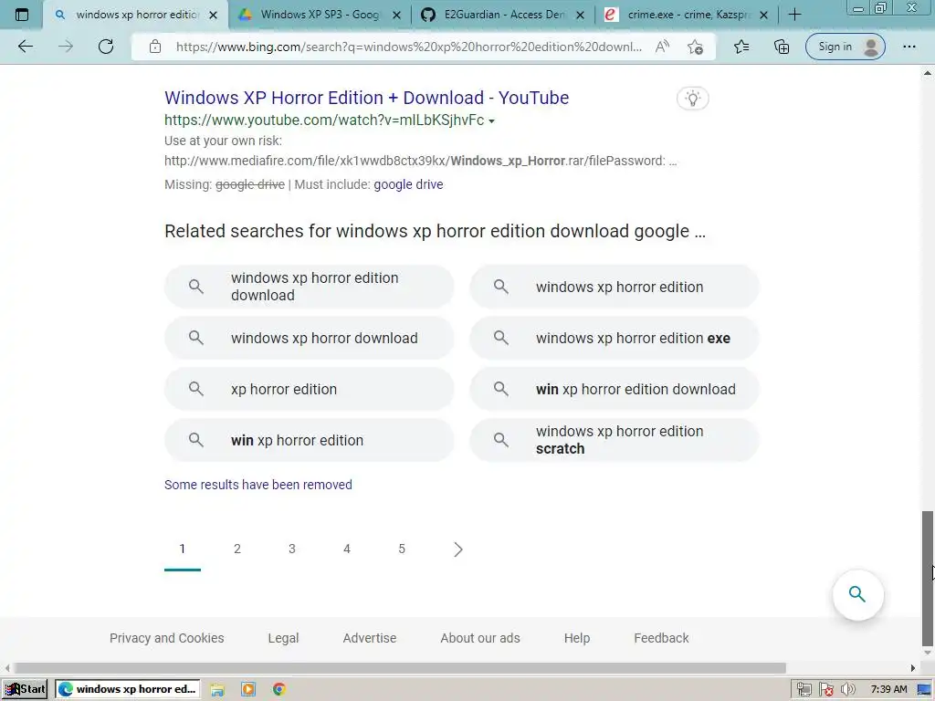Open Settings and more ellipsis menu
This screenshot has height=701, width=935.
[x=909, y=47]
